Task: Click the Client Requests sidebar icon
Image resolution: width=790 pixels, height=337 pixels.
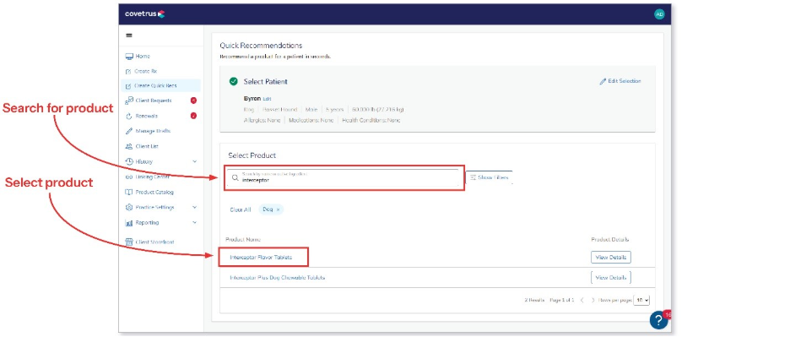Action: [x=129, y=101]
